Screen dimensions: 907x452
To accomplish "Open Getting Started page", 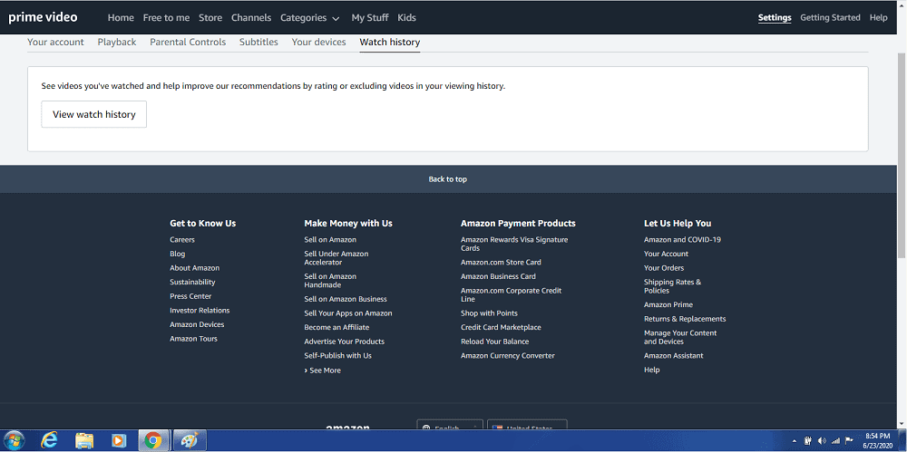I will [x=830, y=18].
